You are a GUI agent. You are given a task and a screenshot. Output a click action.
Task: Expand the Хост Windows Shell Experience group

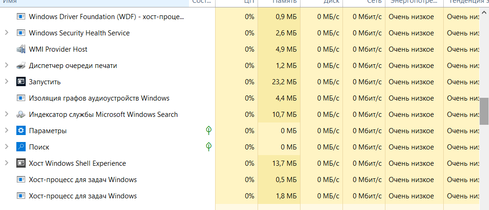click(7, 163)
